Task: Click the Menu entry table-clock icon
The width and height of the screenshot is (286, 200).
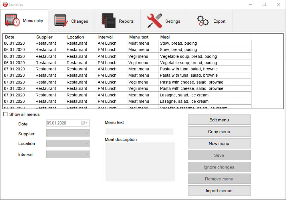Action: pyautogui.click(x=12, y=20)
